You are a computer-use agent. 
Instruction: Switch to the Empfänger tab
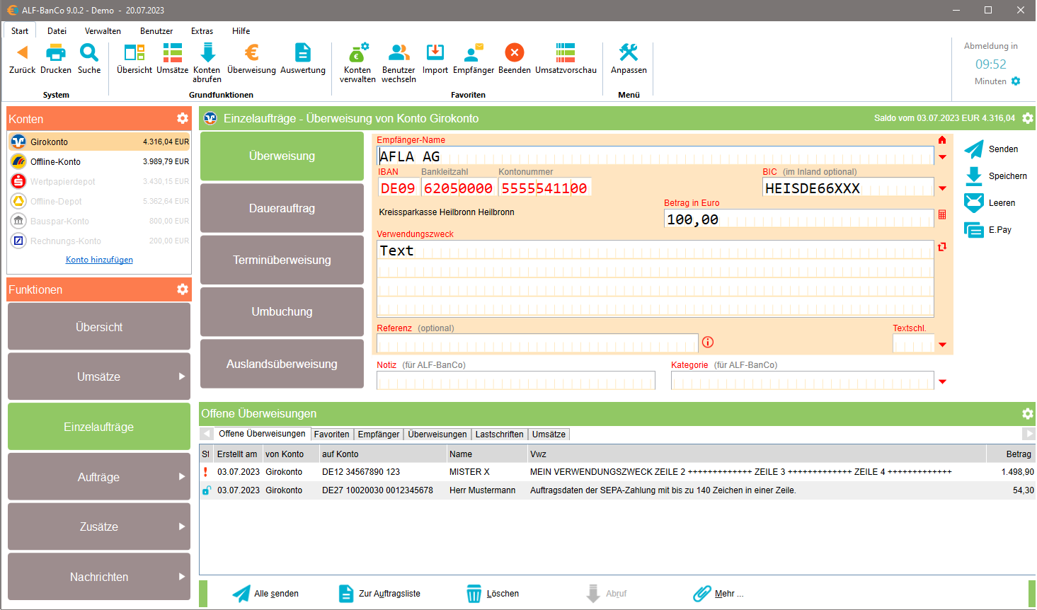(x=379, y=435)
